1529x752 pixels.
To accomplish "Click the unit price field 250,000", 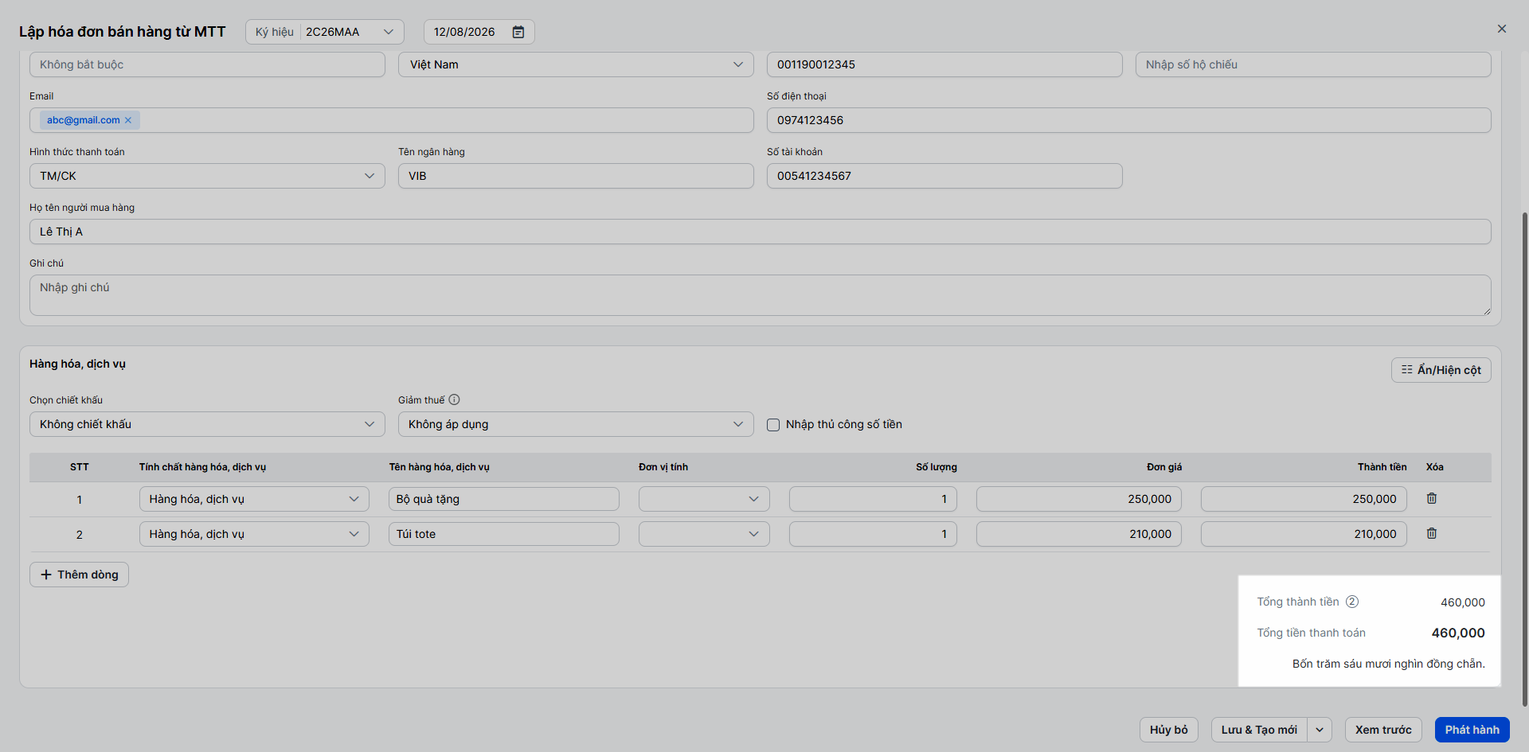I will point(1079,499).
